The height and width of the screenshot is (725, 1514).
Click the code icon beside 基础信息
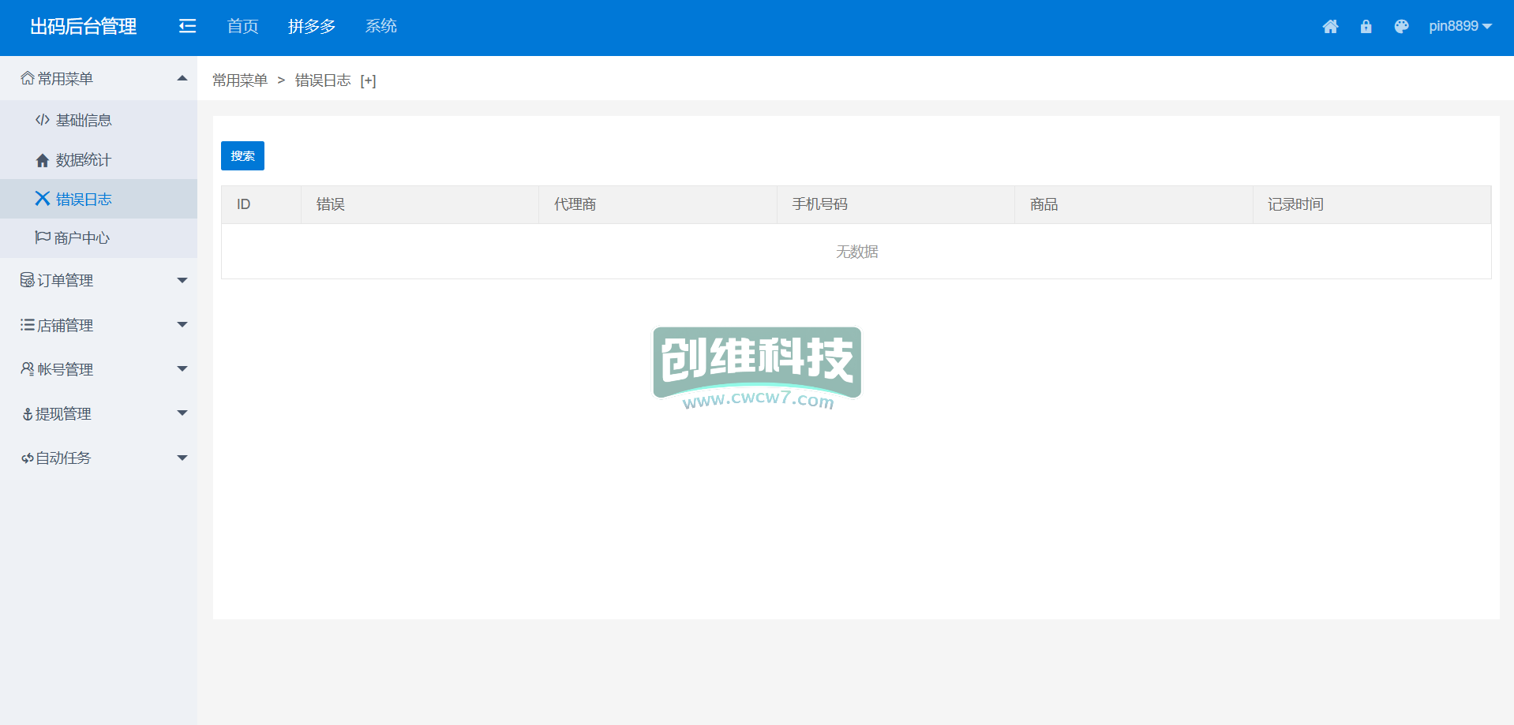tap(43, 120)
